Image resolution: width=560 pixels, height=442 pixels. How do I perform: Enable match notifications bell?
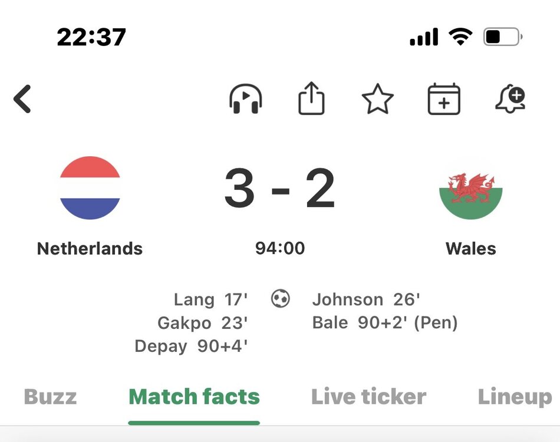click(x=510, y=99)
